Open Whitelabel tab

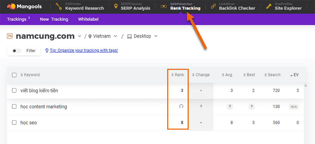88,20
